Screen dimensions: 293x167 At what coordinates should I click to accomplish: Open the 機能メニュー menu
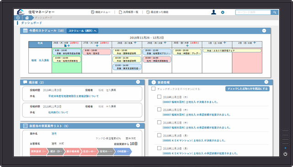101,12
